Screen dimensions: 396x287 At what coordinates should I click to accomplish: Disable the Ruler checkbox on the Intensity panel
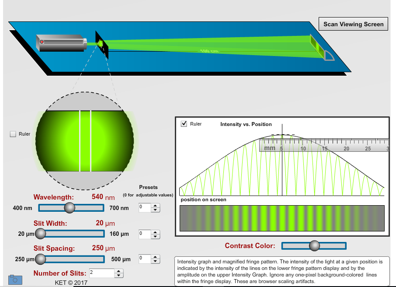coord(185,124)
